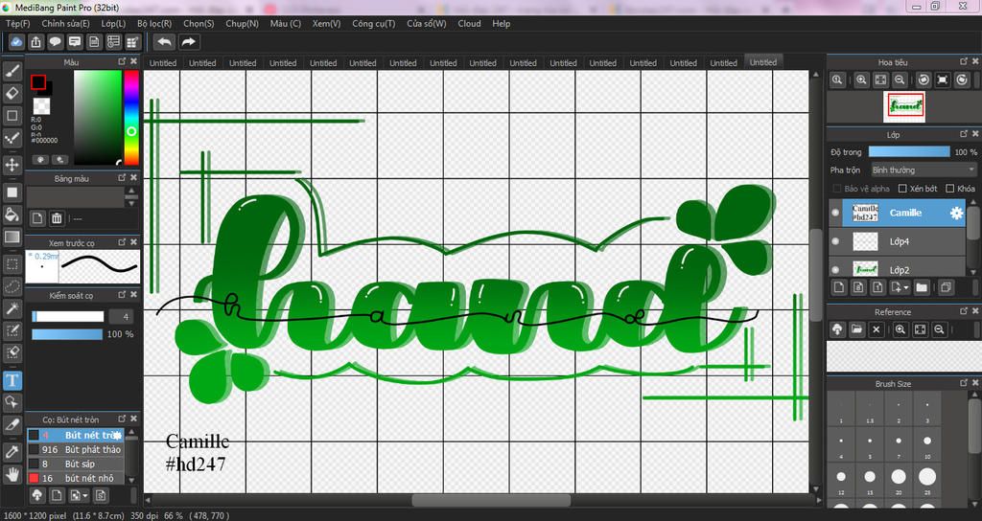
Task: Select the Eraser tool
Action: click(x=12, y=94)
